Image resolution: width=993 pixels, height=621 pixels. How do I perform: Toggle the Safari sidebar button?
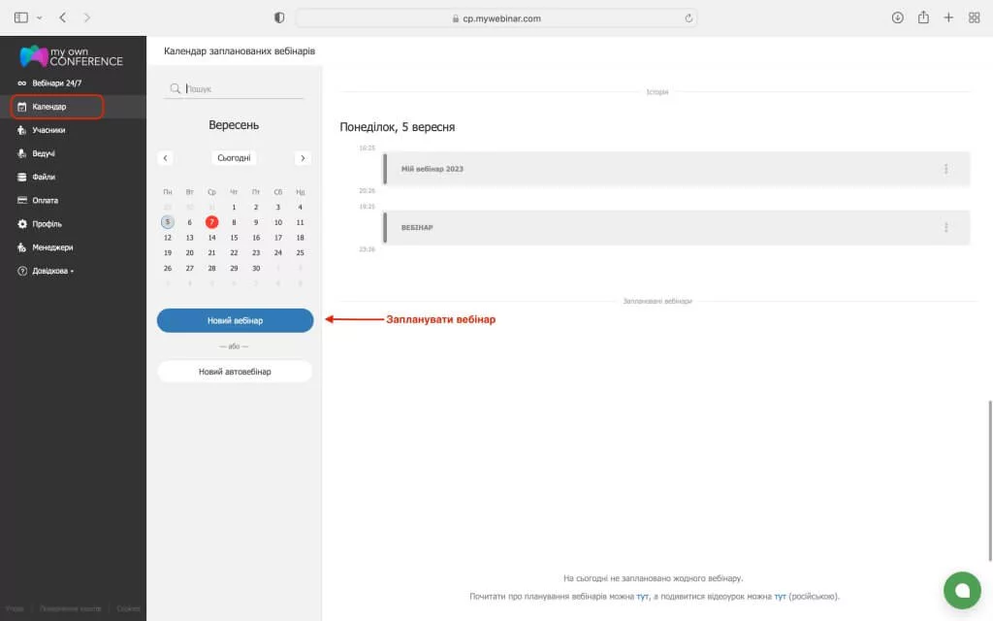(21, 17)
